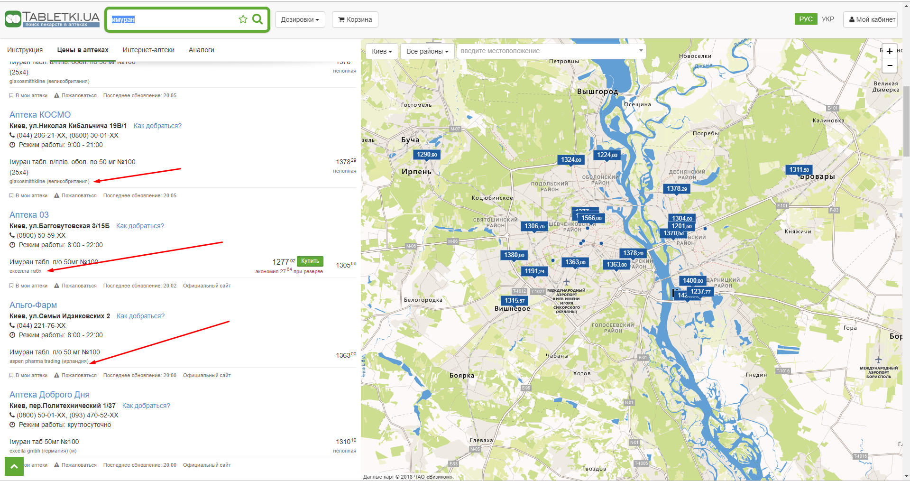The width and height of the screenshot is (910, 481).
Task: Add Аптека 03 to В мои аптеки
Action: (x=28, y=286)
